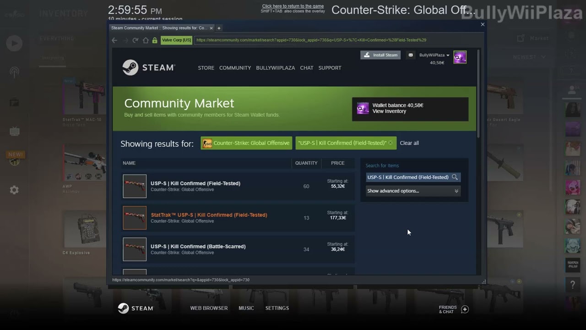Open MUSIC in overlay bar
The image size is (586, 330).
click(246, 308)
